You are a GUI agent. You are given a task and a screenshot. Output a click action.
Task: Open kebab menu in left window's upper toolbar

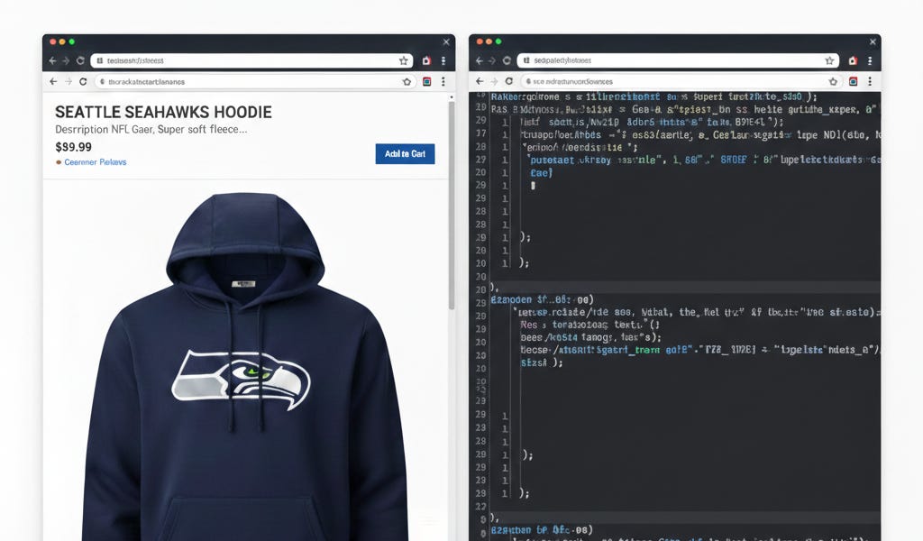click(443, 60)
